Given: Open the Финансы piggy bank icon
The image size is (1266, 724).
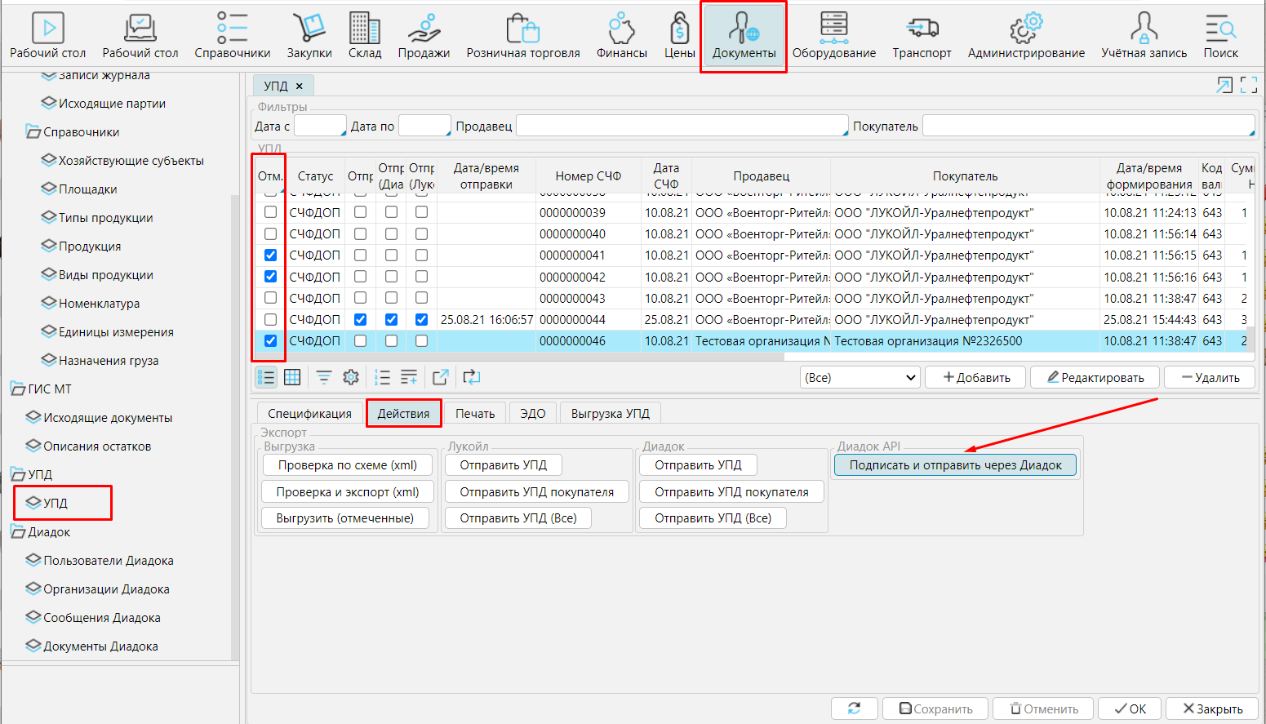Looking at the screenshot, I should coord(621,37).
